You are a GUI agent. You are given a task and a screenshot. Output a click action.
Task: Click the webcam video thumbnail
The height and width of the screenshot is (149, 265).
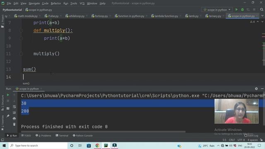tap(236, 111)
